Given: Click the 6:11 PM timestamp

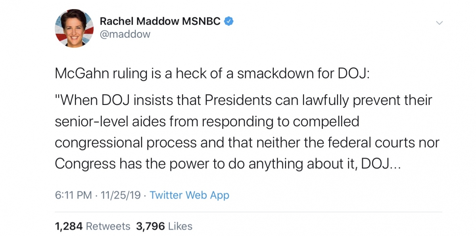Looking at the screenshot, I should pyautogui.click(x=73, y=195).
